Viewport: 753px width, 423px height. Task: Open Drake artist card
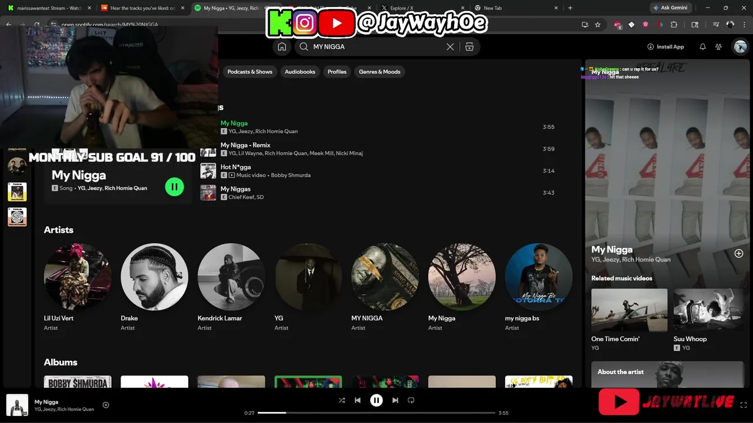click(x=154, y=288)
